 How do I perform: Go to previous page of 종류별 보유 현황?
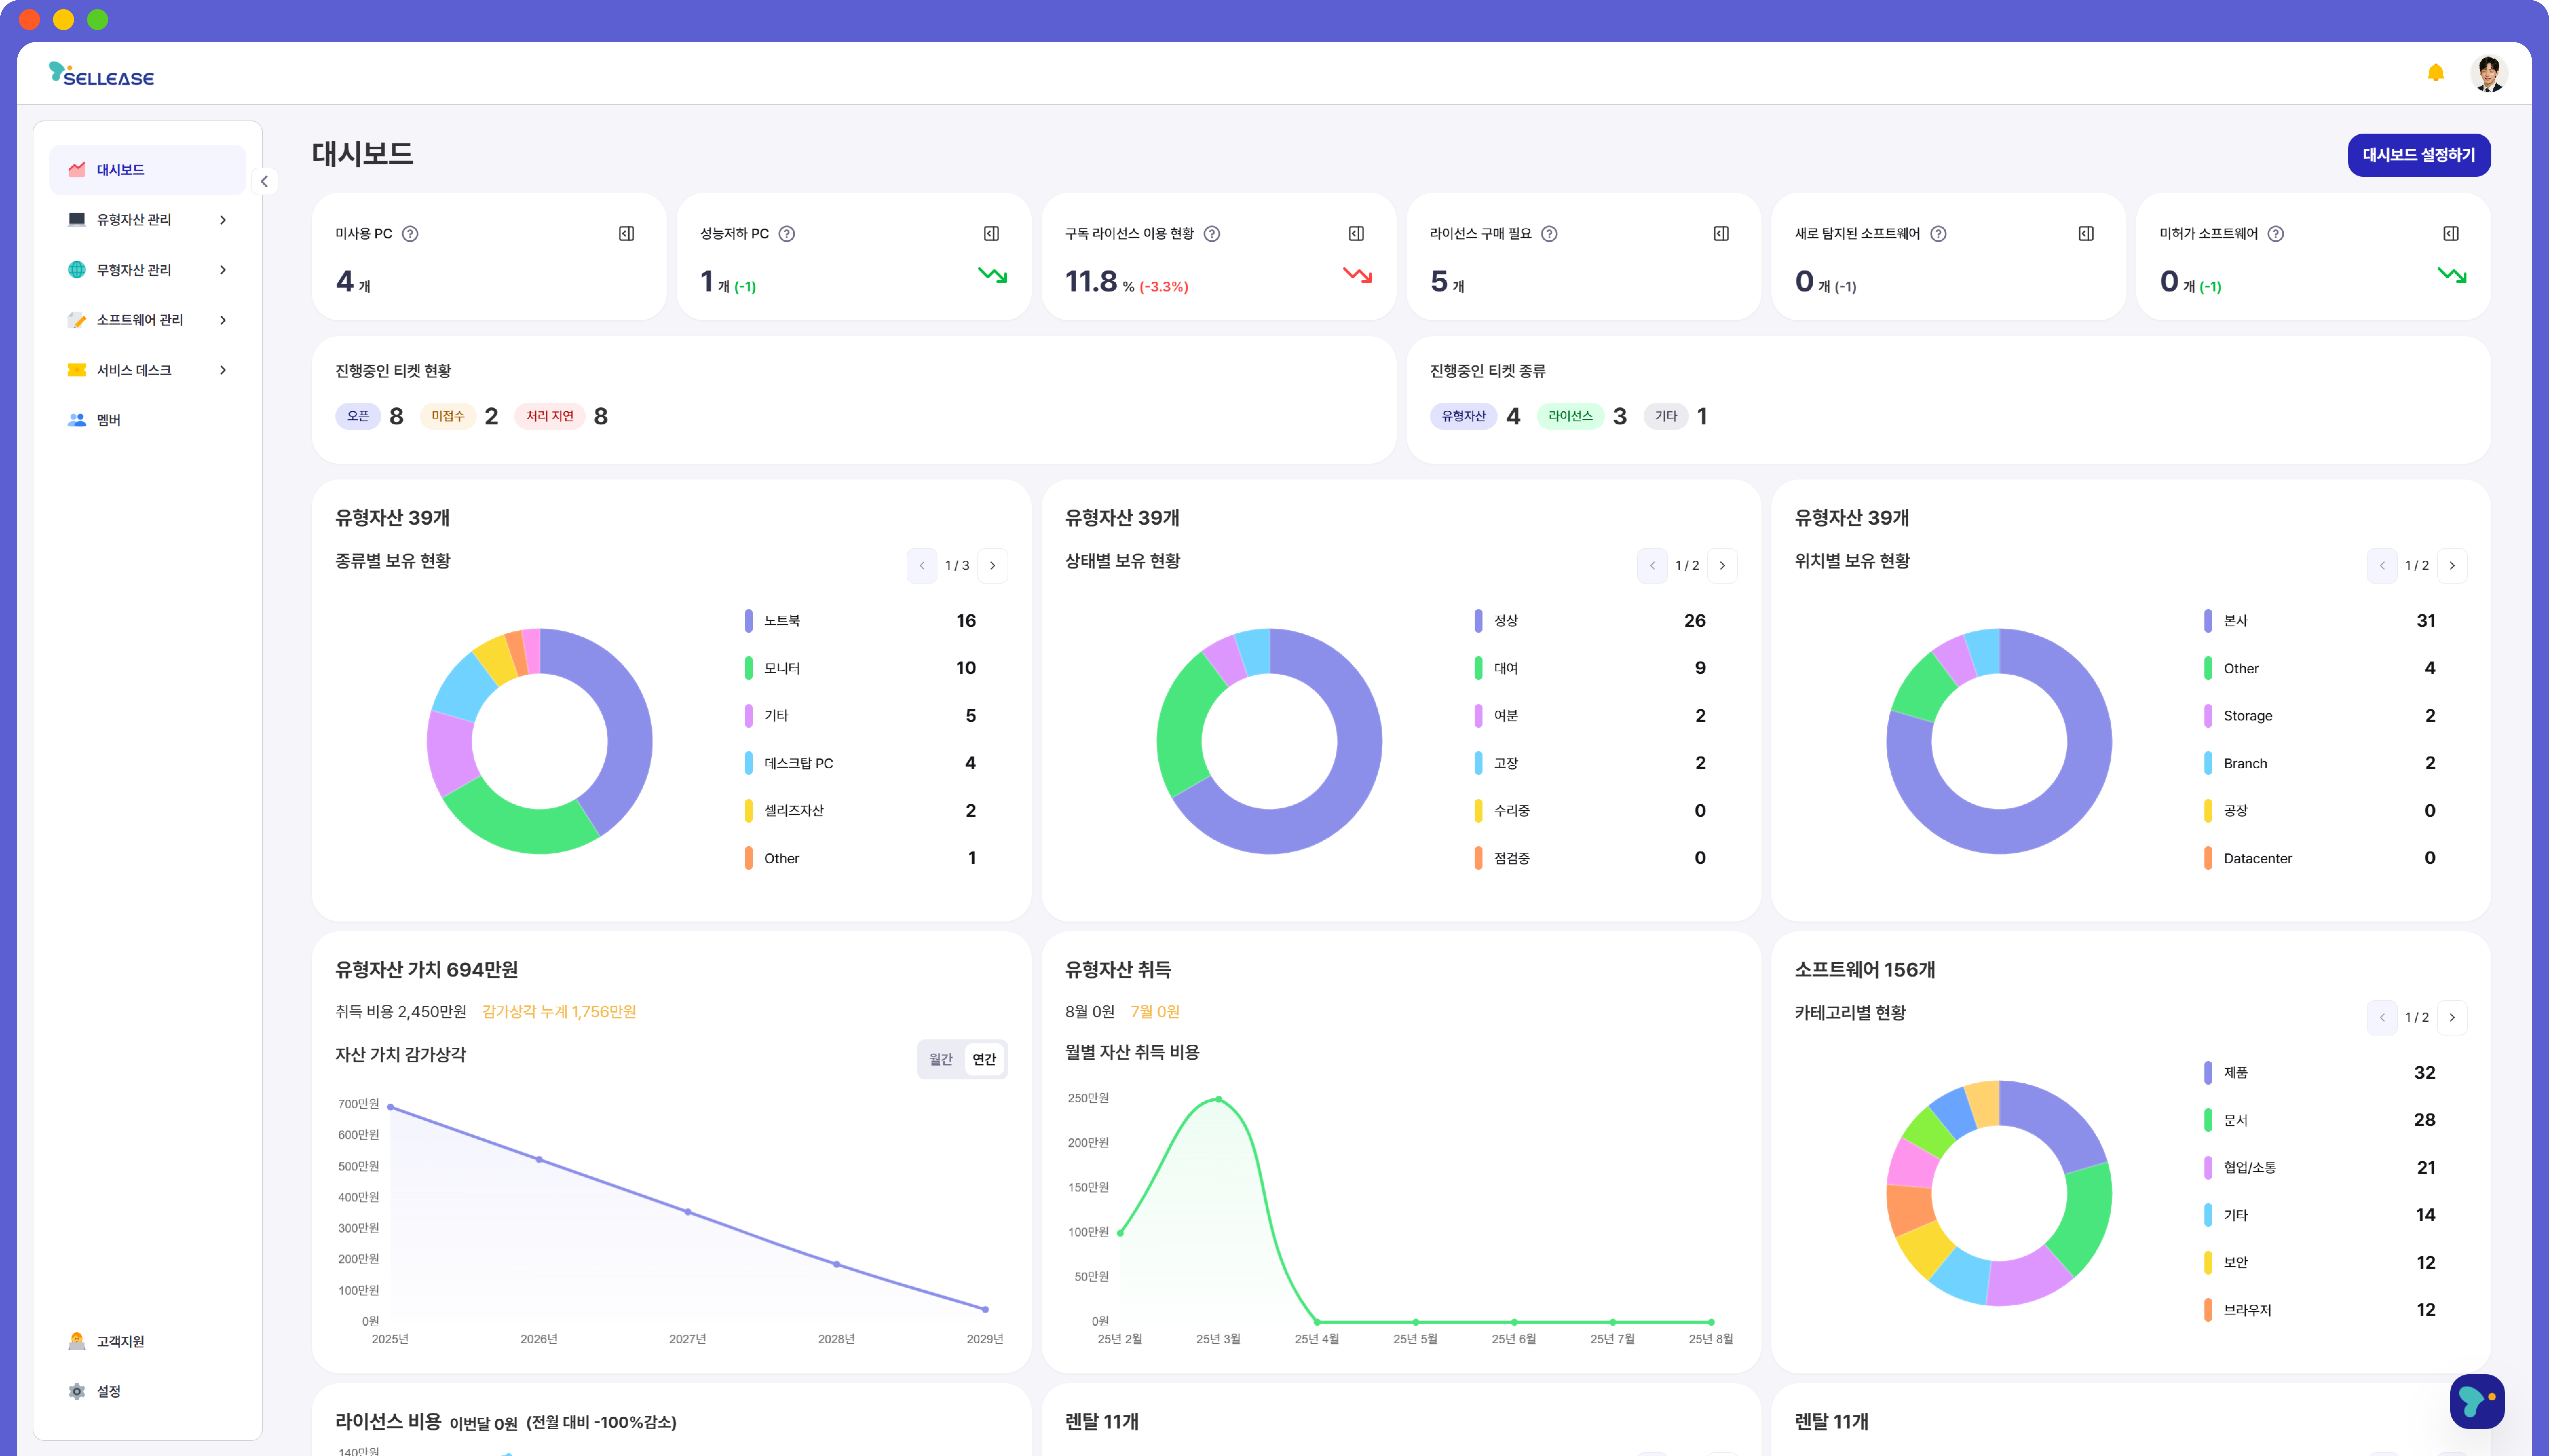click(x=922, y=566)
